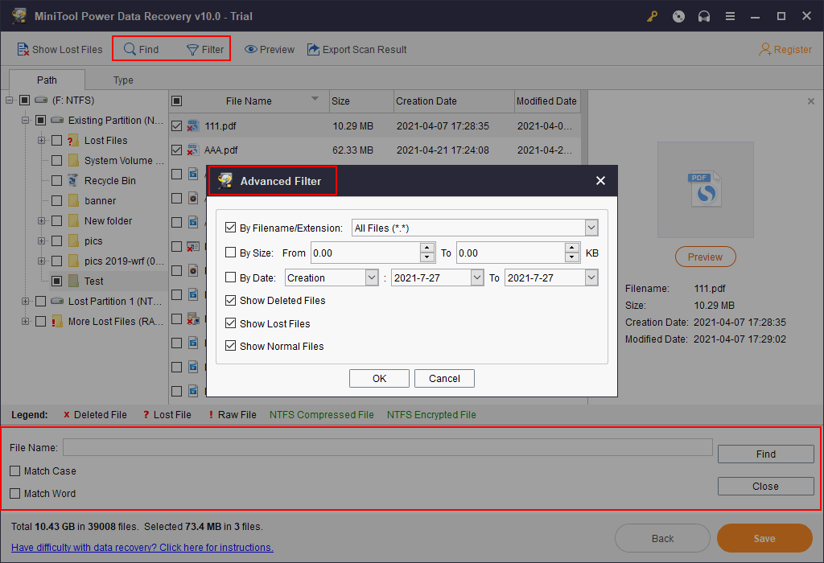Open the Find search tool
Screen dimensions: 824x563
pos(141,49)
